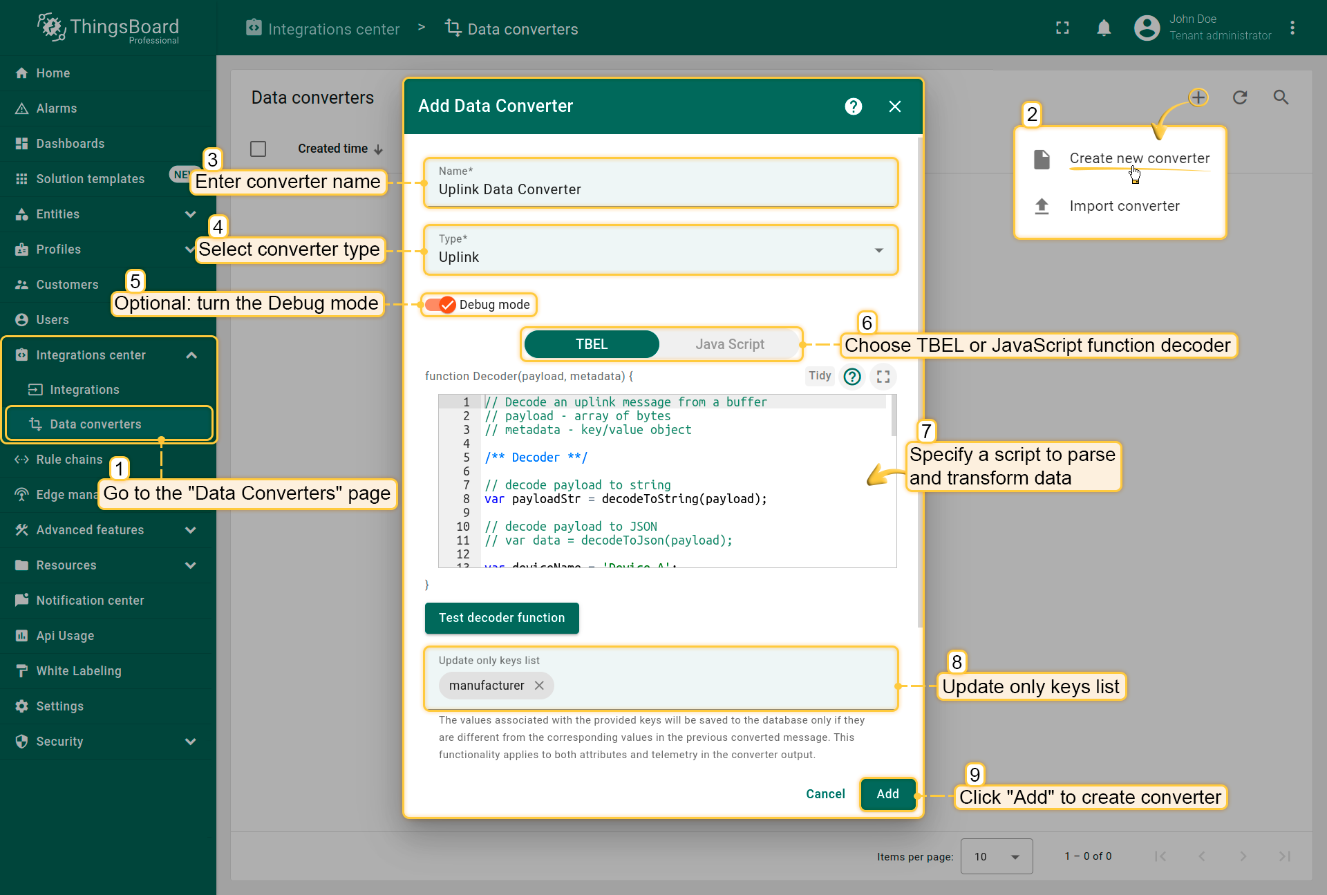Viewport: 1327px width, 895px height.
Task: Select Data converters sidebar item
Action: (x=108, y=424)
